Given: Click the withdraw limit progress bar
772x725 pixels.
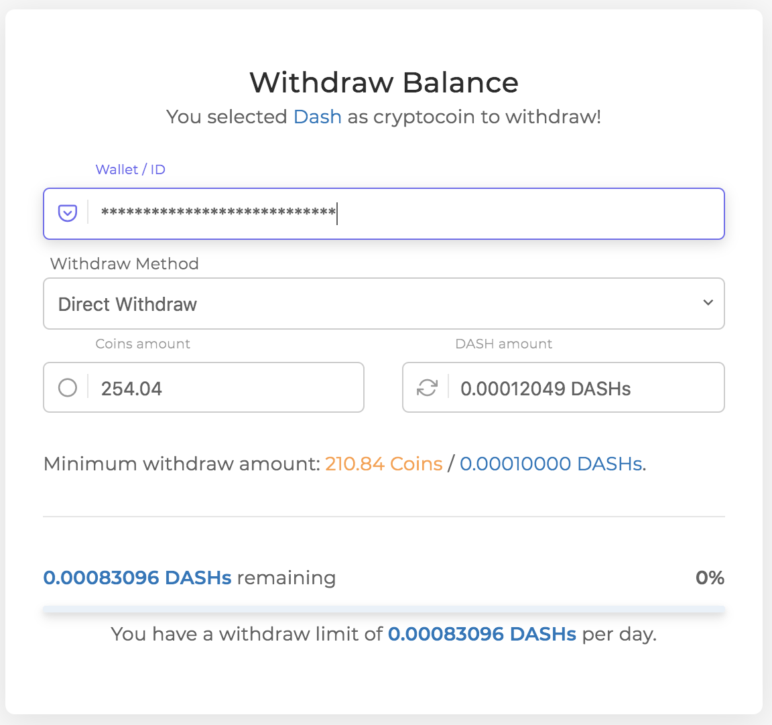Looking at the screenshot, I should click(x=383, y=609).
